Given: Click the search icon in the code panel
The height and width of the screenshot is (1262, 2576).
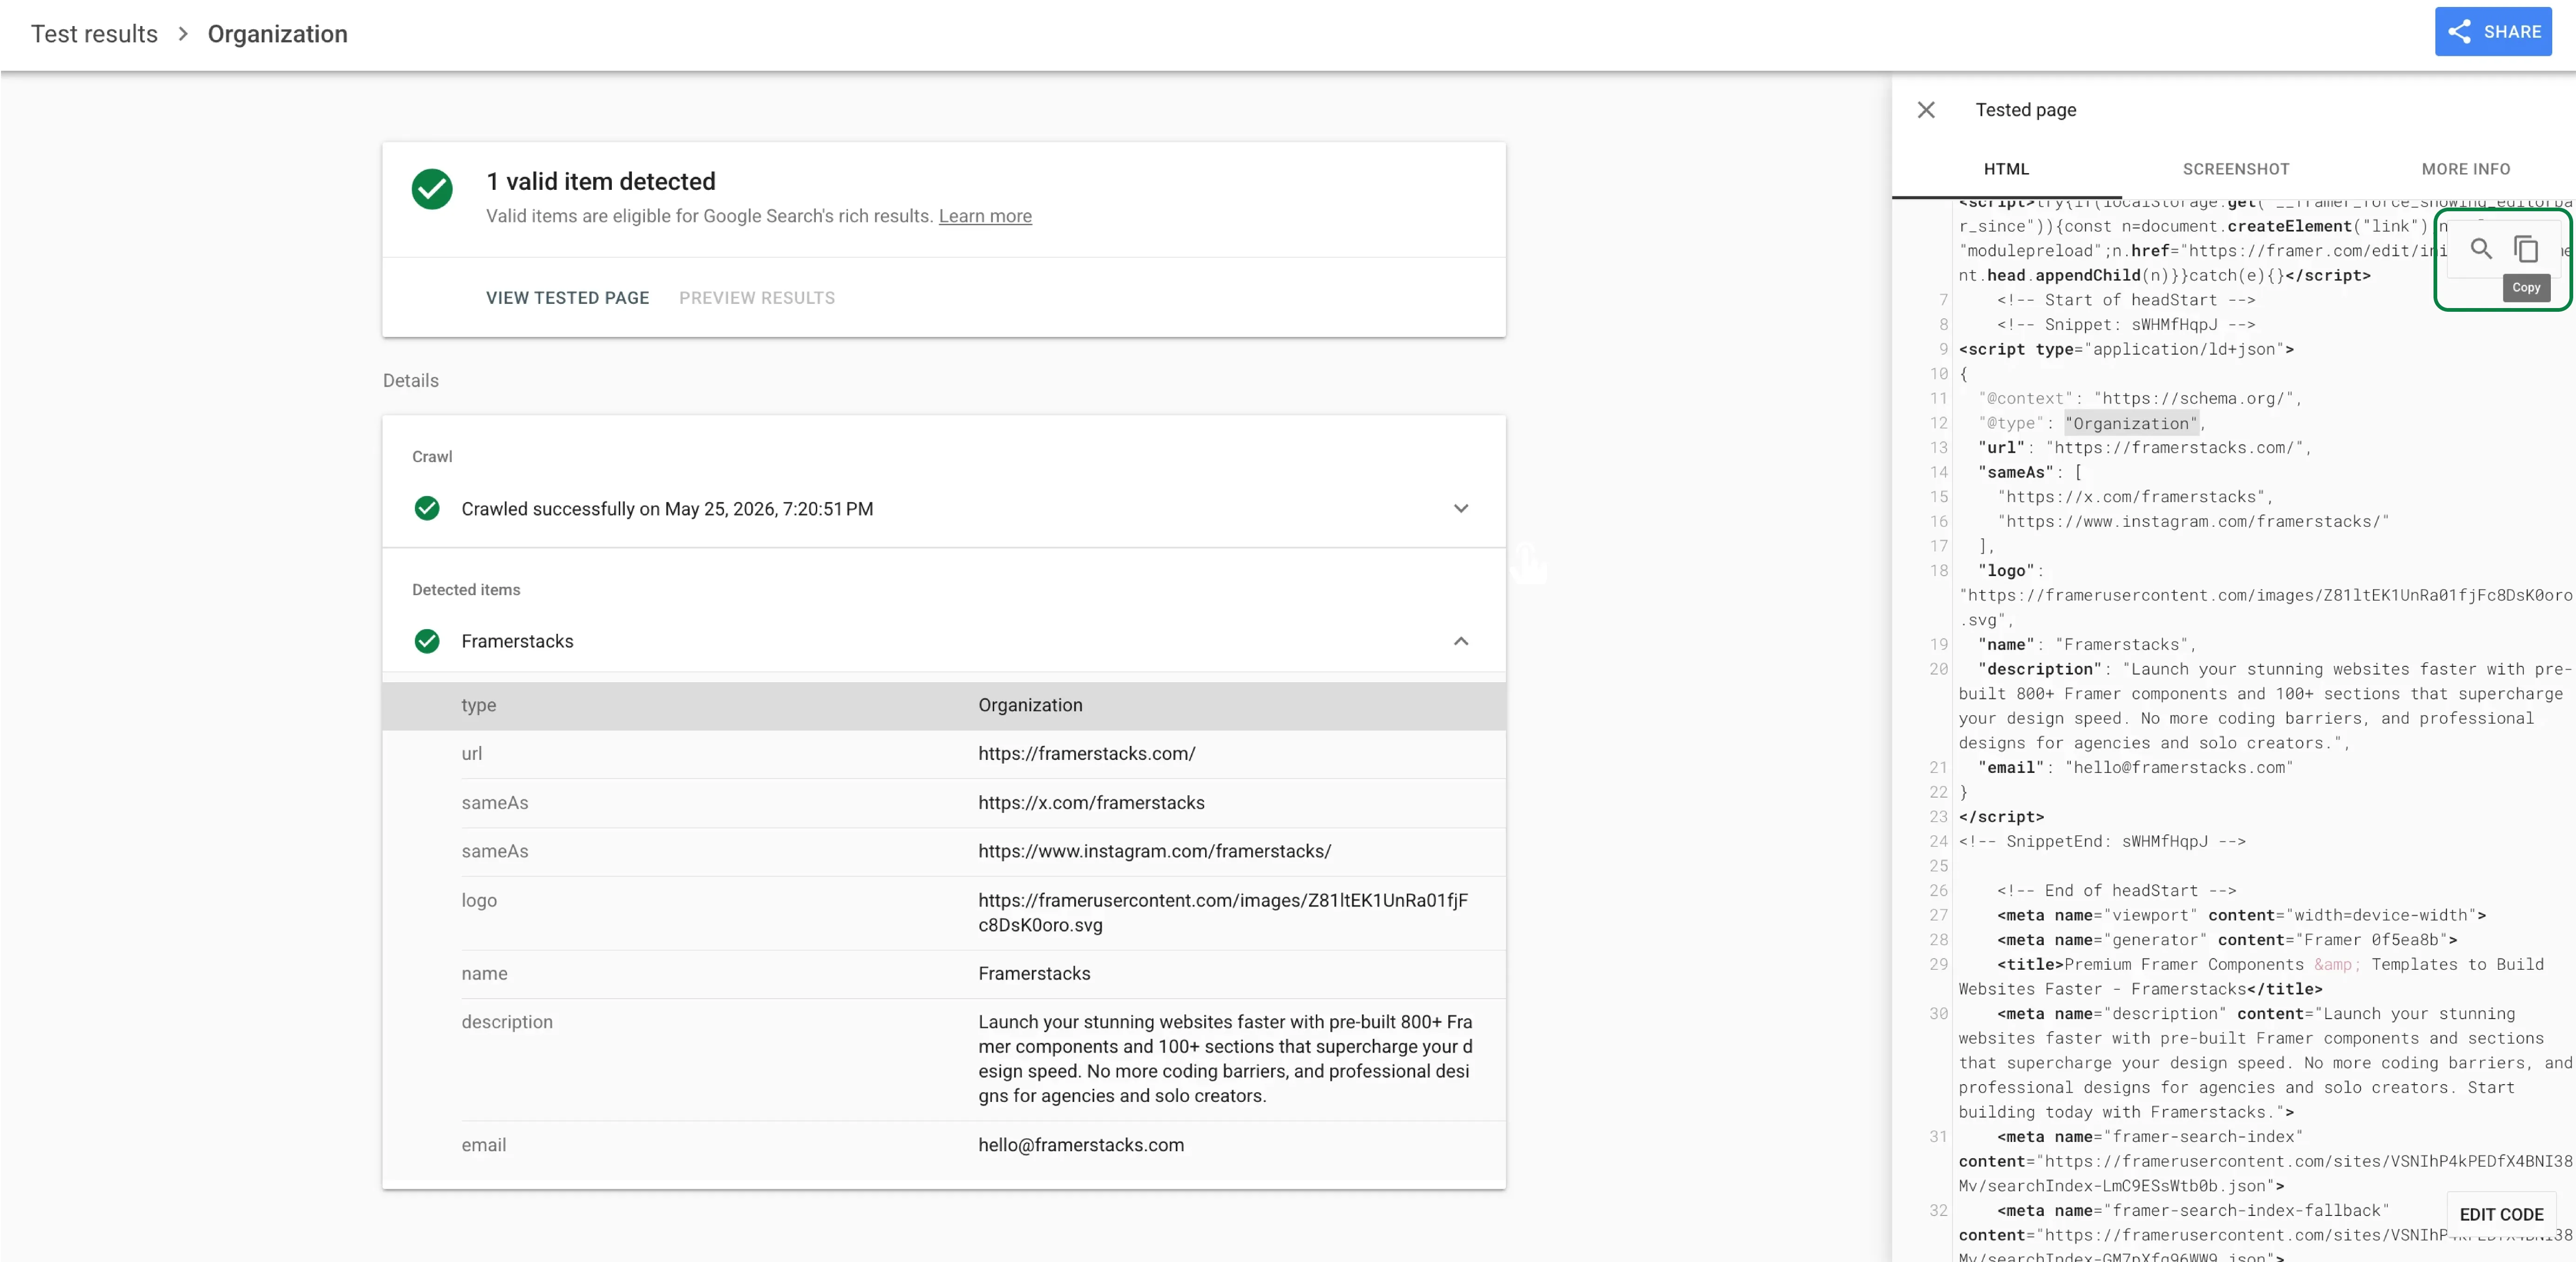Looking at the screenshot, I should (x=2481, y=248).
